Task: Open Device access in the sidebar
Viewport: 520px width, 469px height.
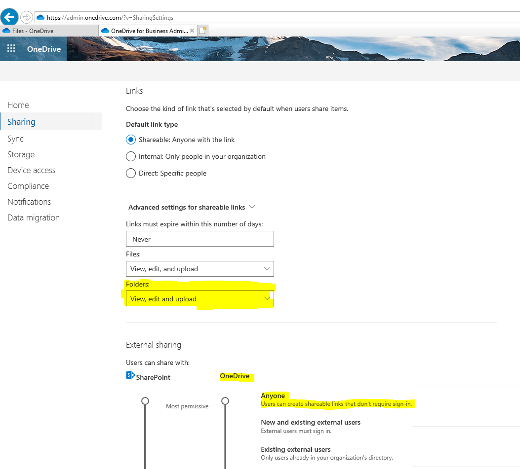Action: pos(32,170)
